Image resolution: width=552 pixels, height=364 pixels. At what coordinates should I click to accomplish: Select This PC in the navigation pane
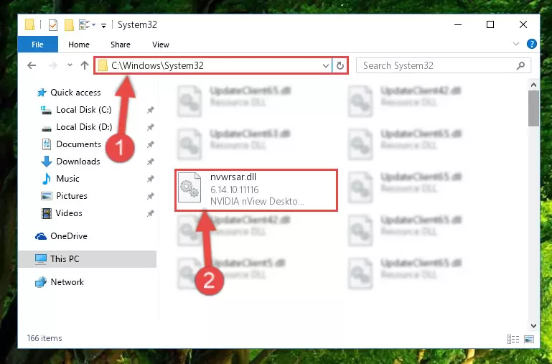point(88,259)
